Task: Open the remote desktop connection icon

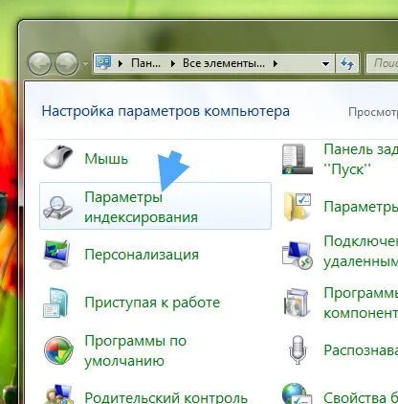Action: [298, 255]
